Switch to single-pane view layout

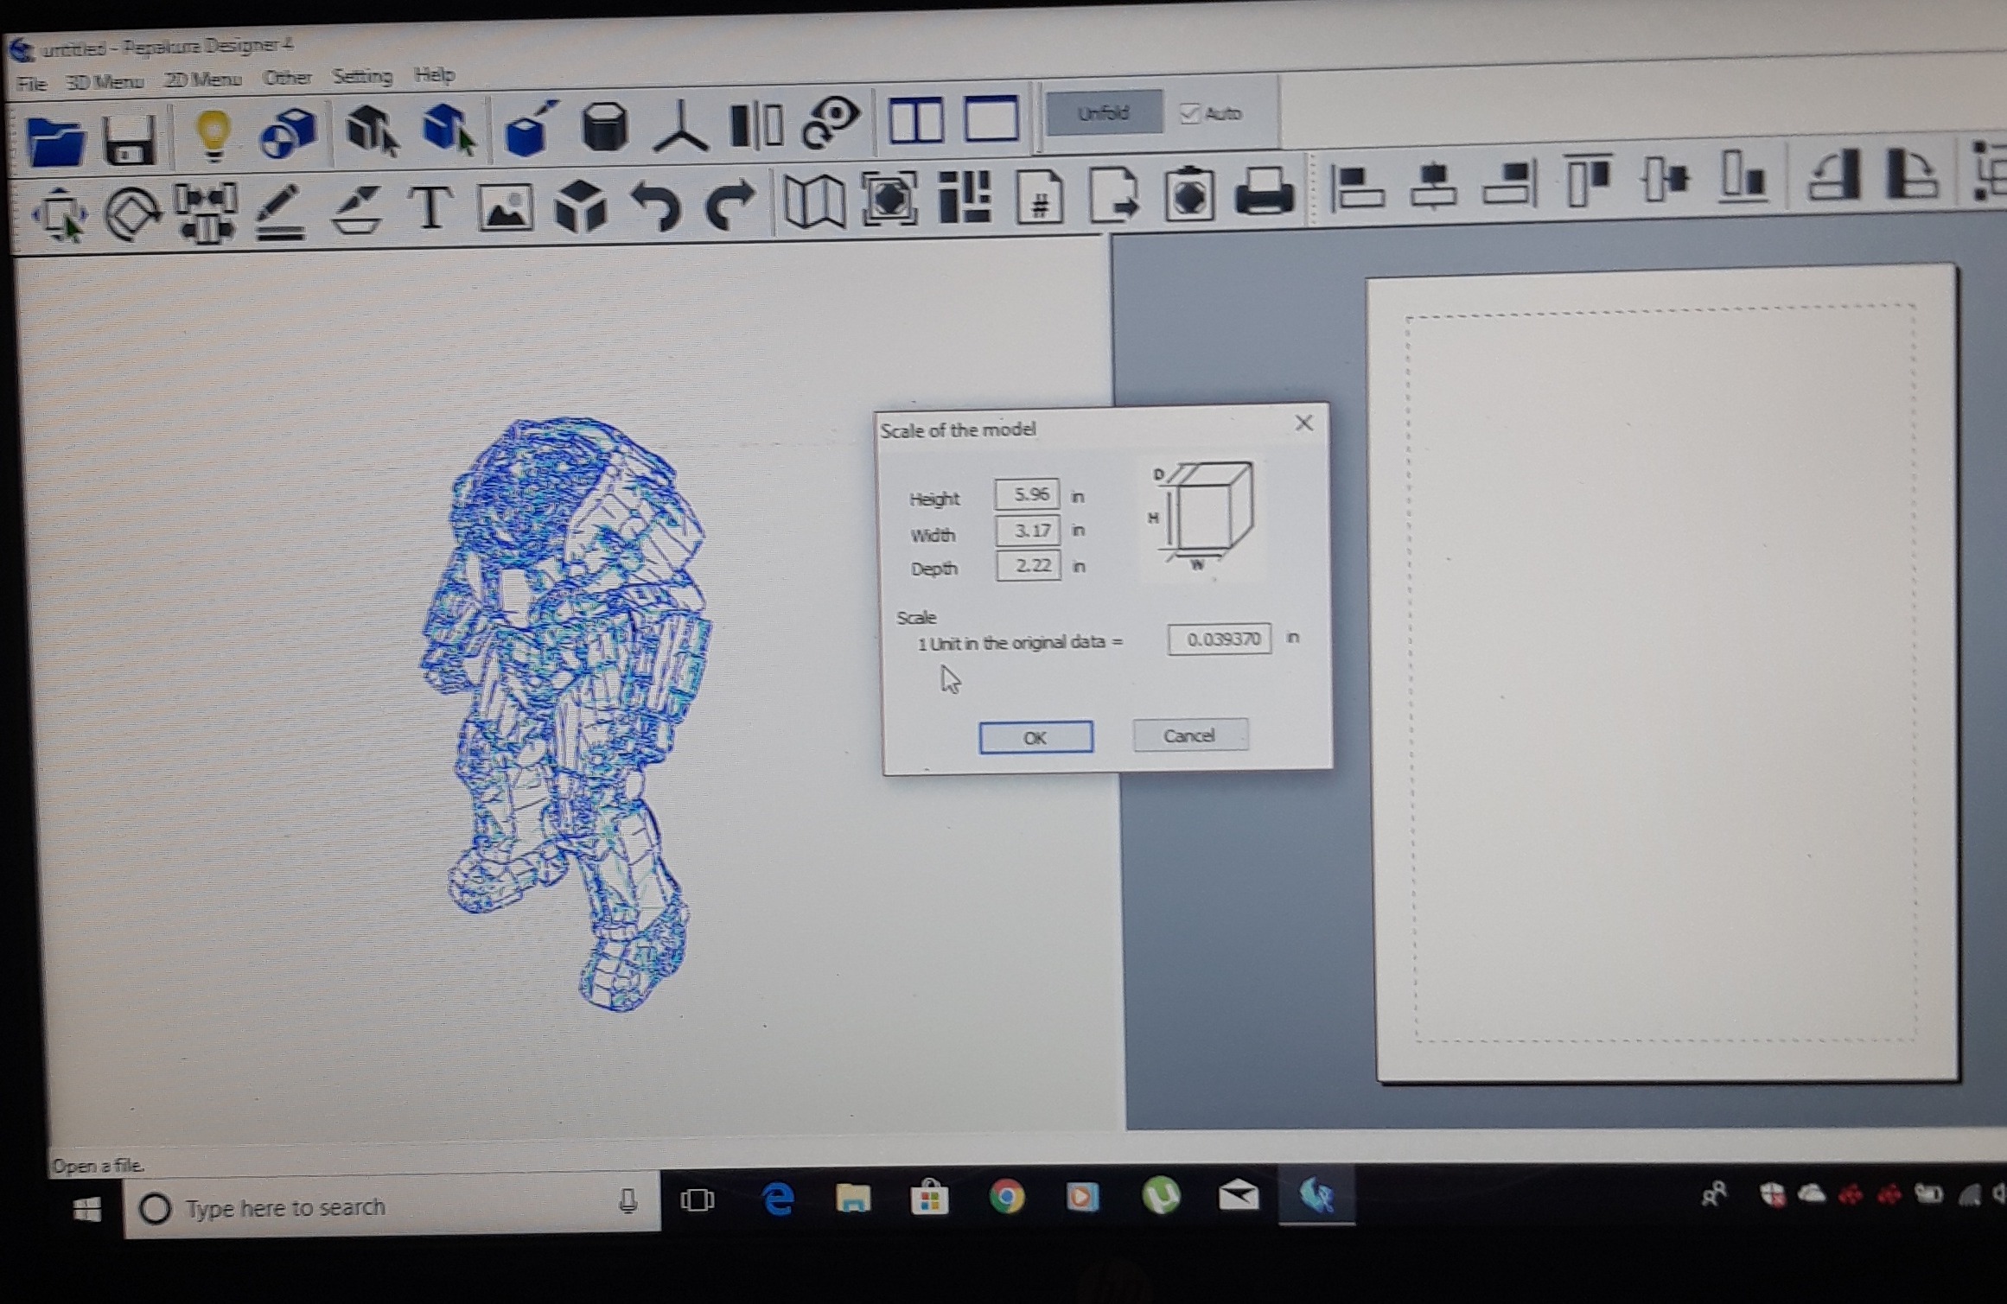991,118
